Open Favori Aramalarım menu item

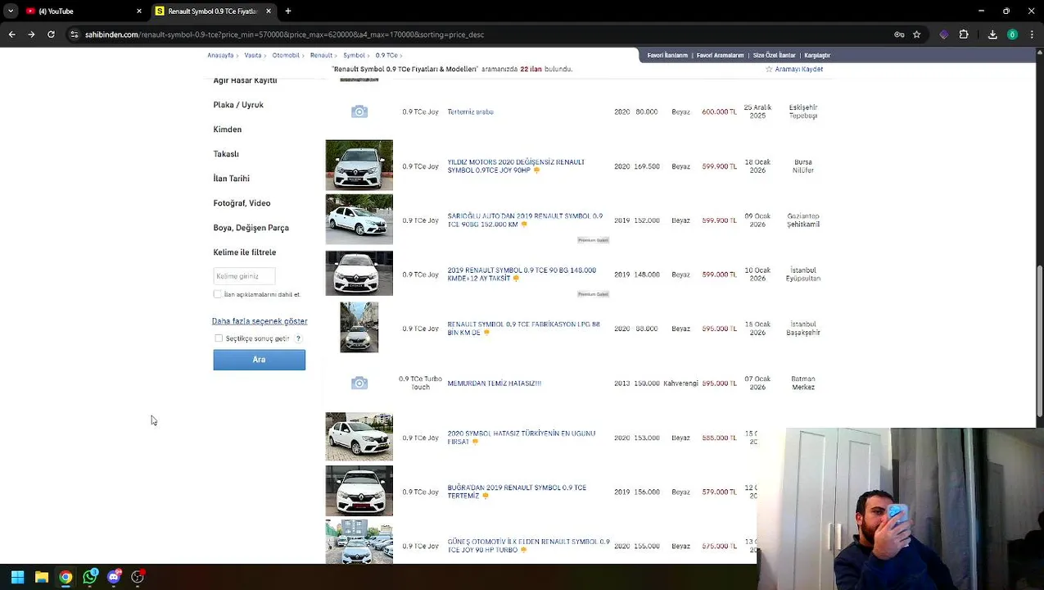click(x=720, y=56)
